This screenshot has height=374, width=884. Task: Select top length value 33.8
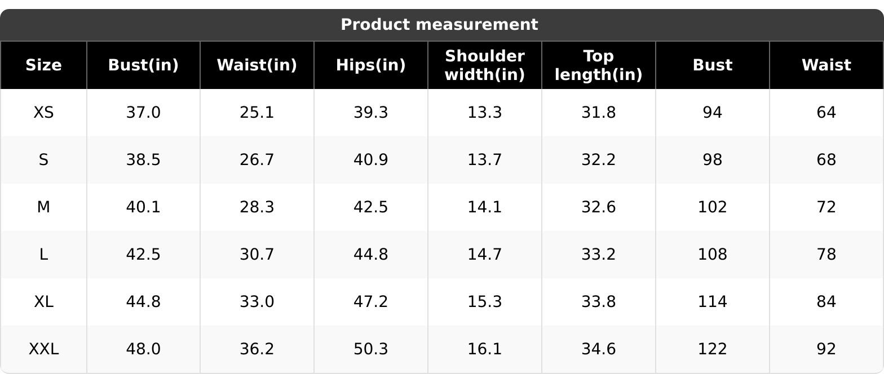click(x=599, y=302)
